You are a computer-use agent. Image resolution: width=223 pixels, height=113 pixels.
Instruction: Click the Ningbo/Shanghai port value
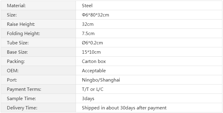pos(101,80)
